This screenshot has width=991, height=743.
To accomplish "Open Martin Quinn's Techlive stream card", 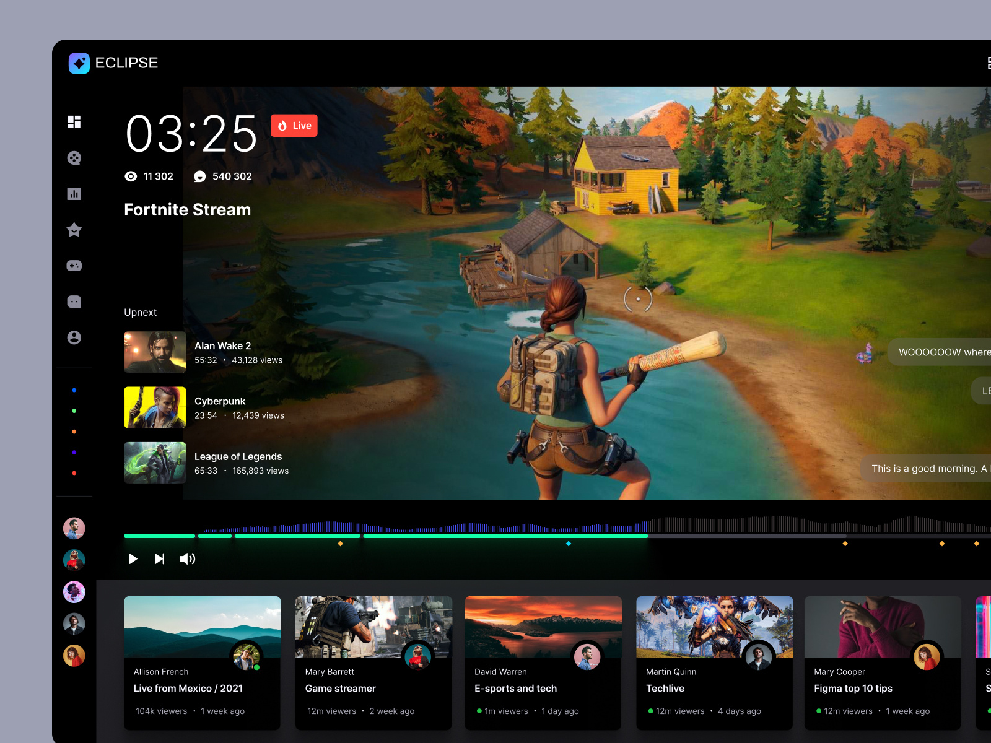I will [x=714, y=663].
